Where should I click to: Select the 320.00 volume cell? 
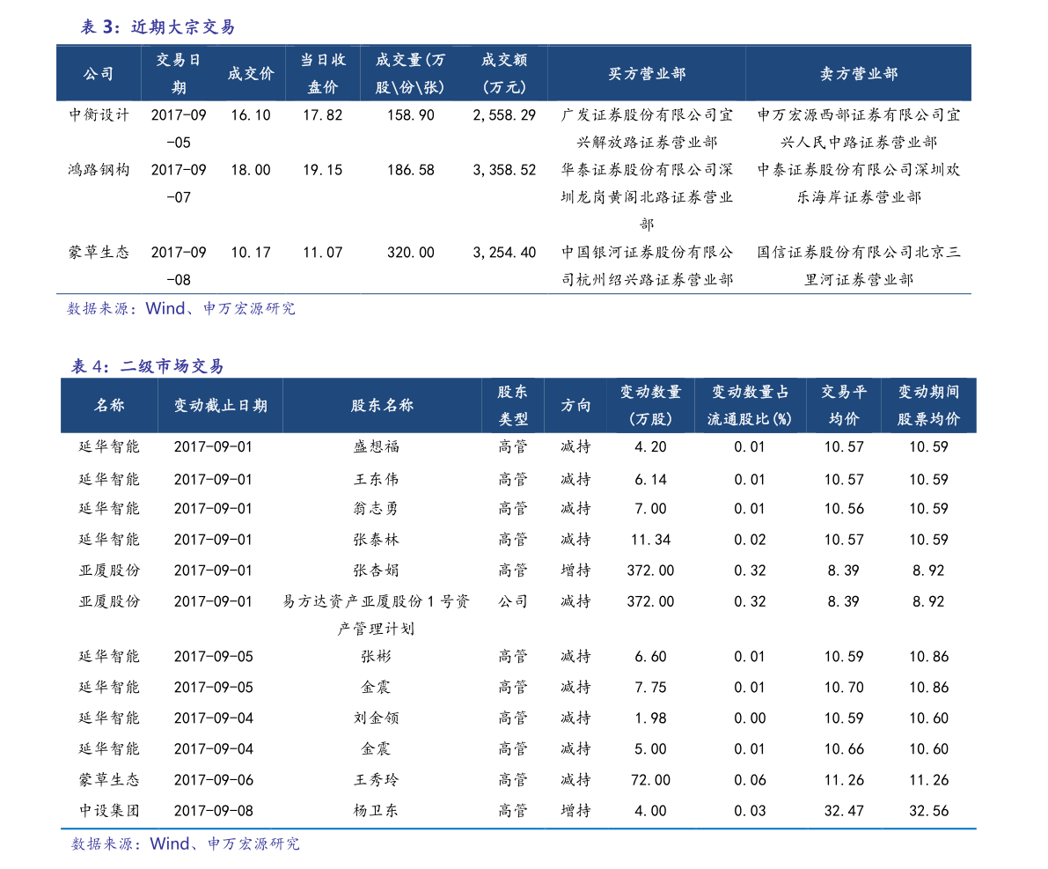coord(410,253)
